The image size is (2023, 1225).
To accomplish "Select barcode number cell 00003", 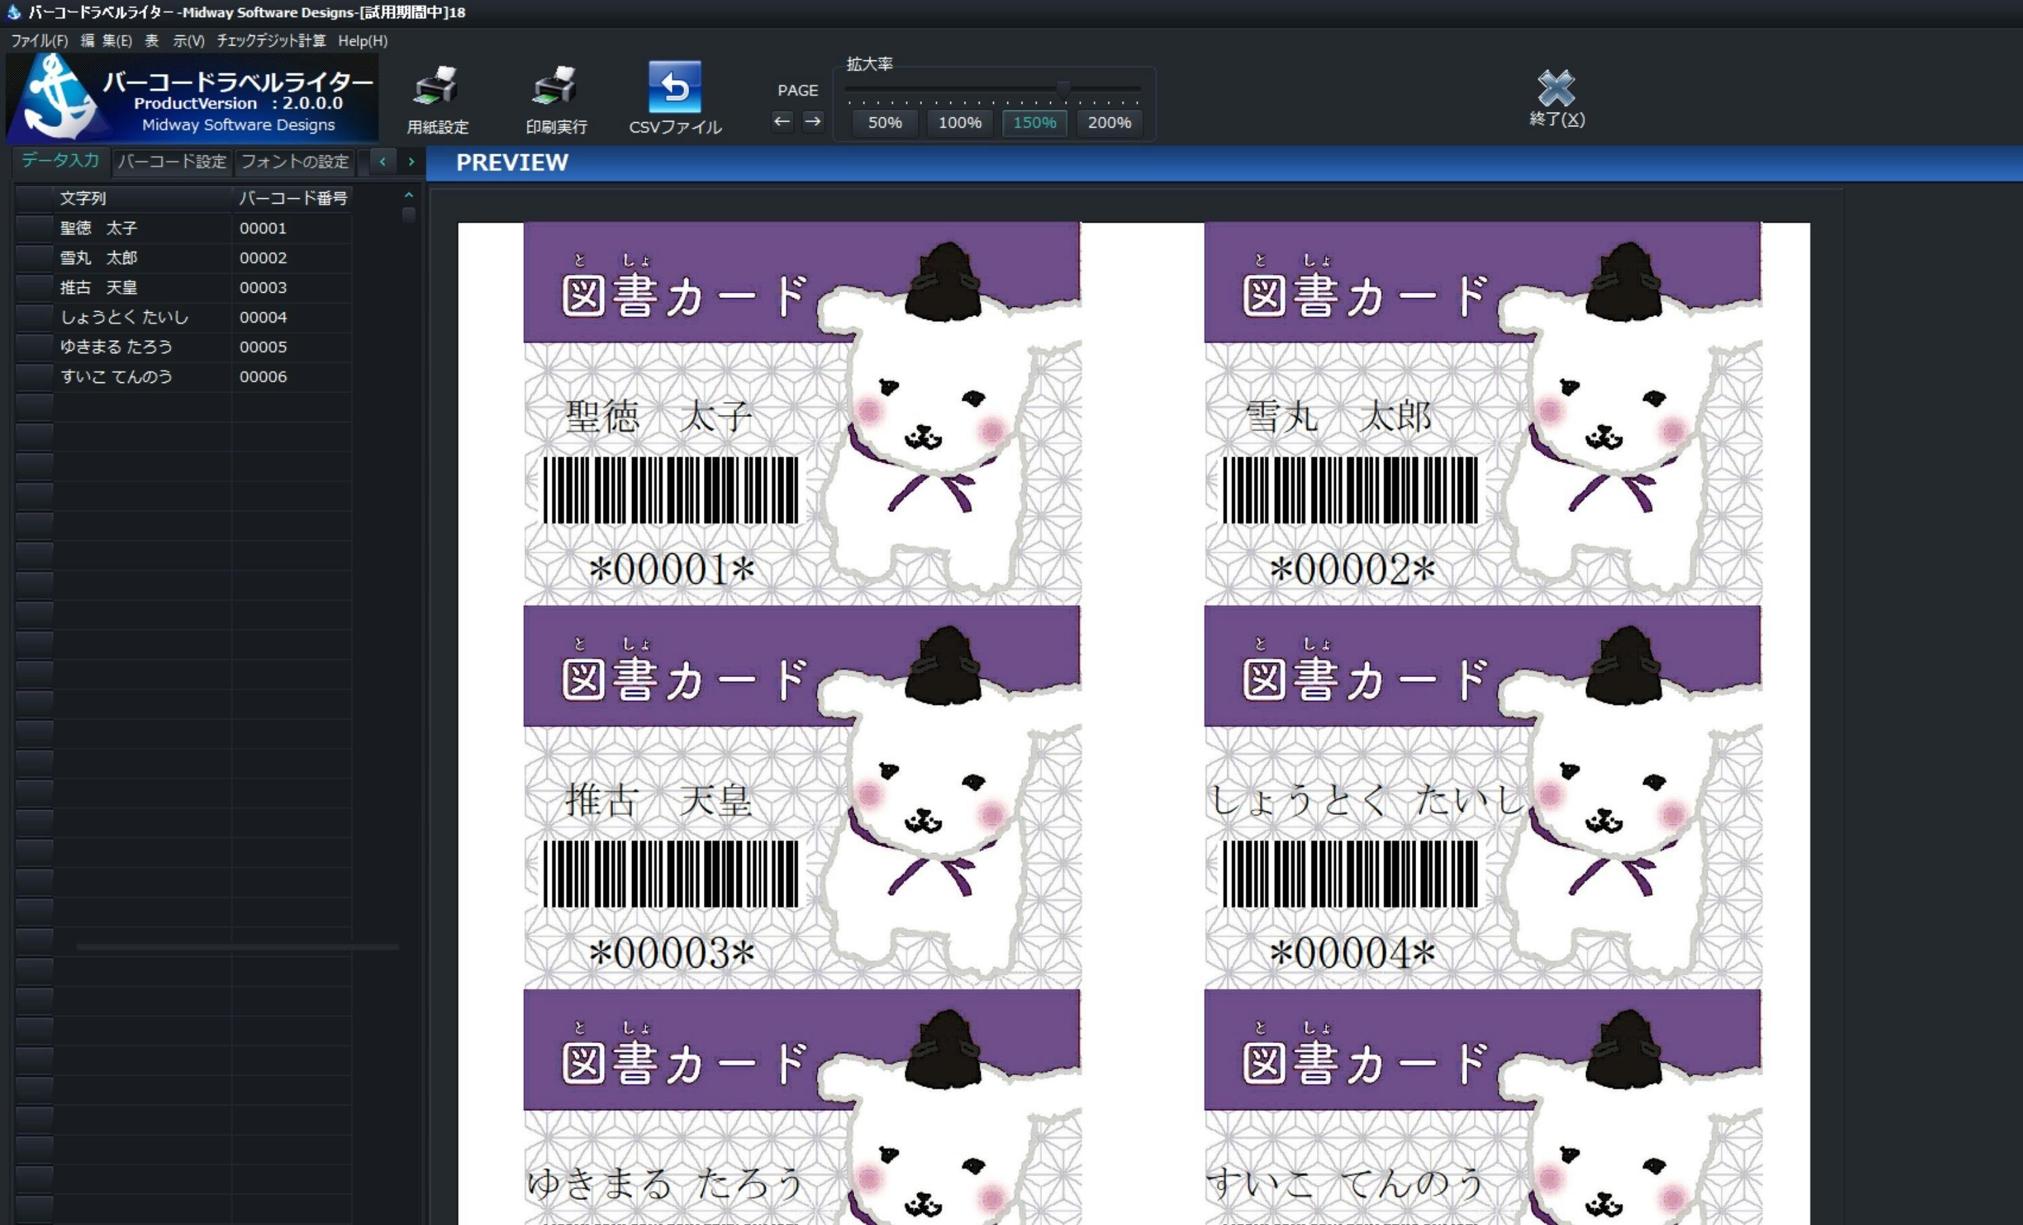I will pyautogui.click(x=293, y=287).
